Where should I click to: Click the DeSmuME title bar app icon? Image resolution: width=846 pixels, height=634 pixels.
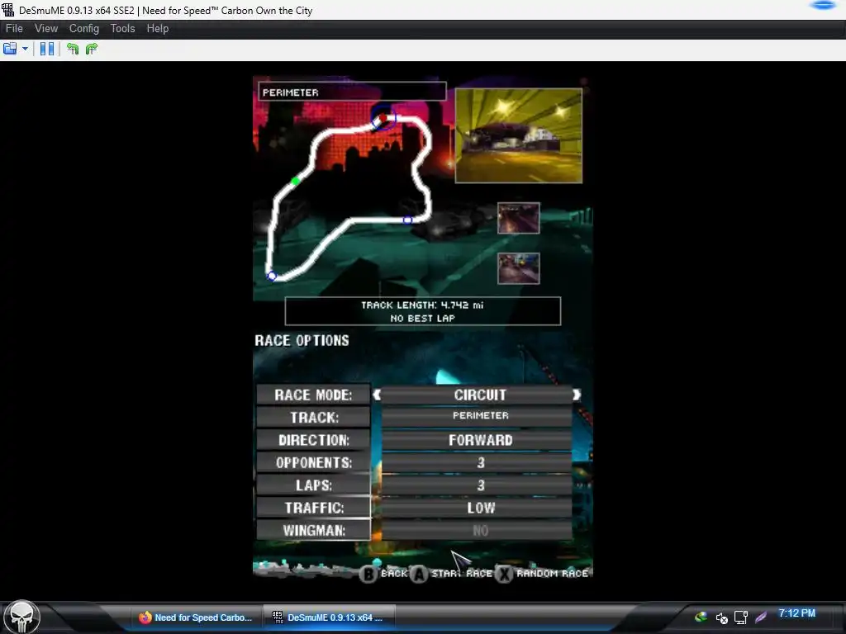[8, 10]
